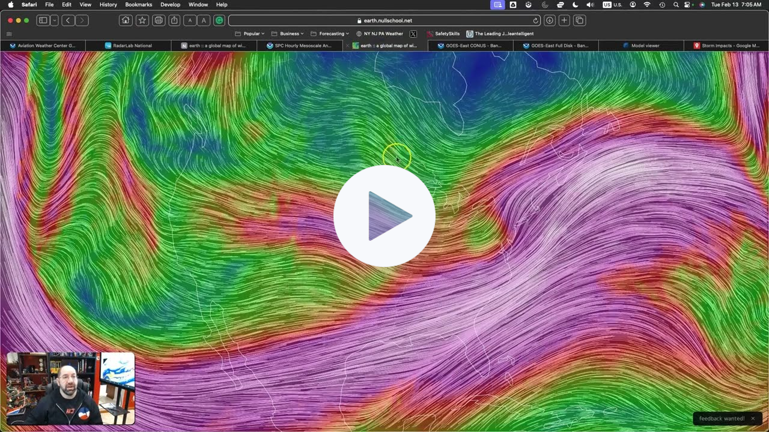This screenshot has width=769, height=432.
Task: Click the green Grammarly extension icon
Action: 219,20
